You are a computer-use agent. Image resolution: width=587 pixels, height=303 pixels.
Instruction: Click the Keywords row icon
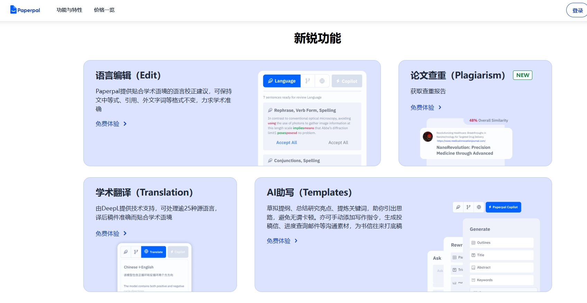(x=474, y=280)
